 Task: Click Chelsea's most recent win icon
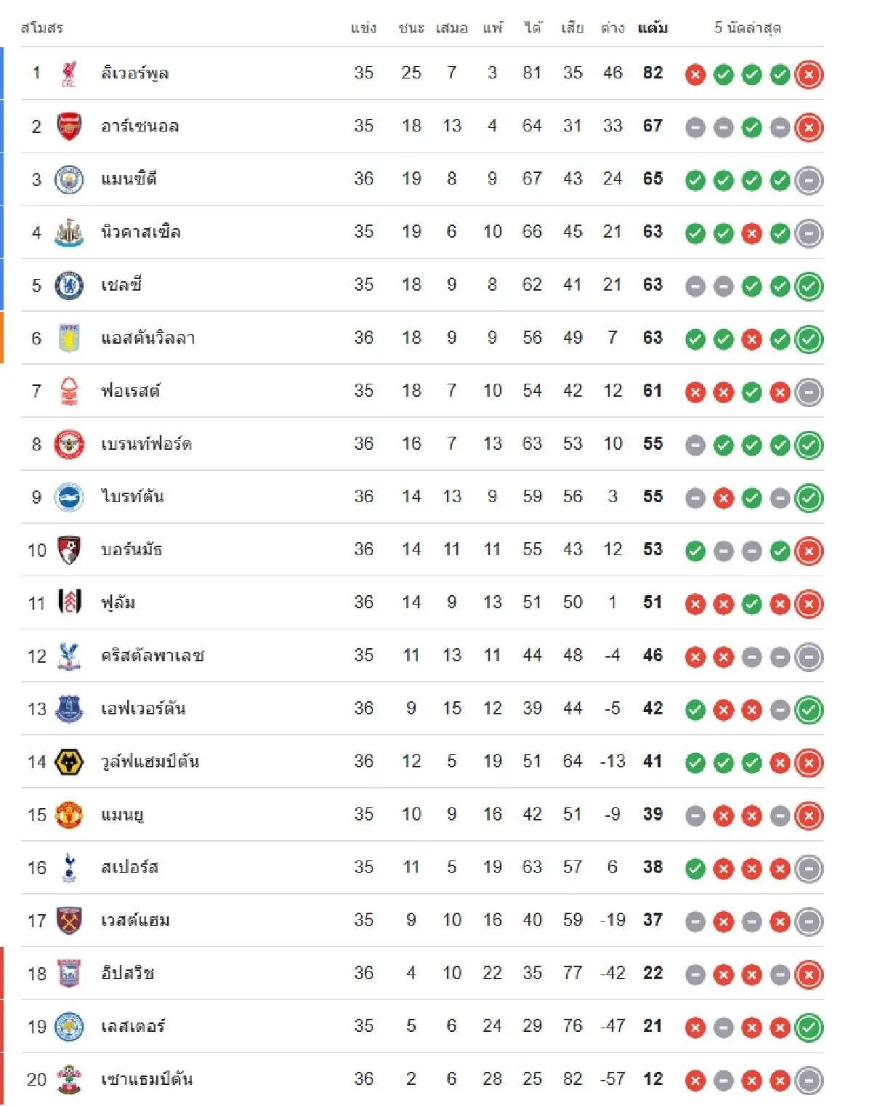pos(809,286)
